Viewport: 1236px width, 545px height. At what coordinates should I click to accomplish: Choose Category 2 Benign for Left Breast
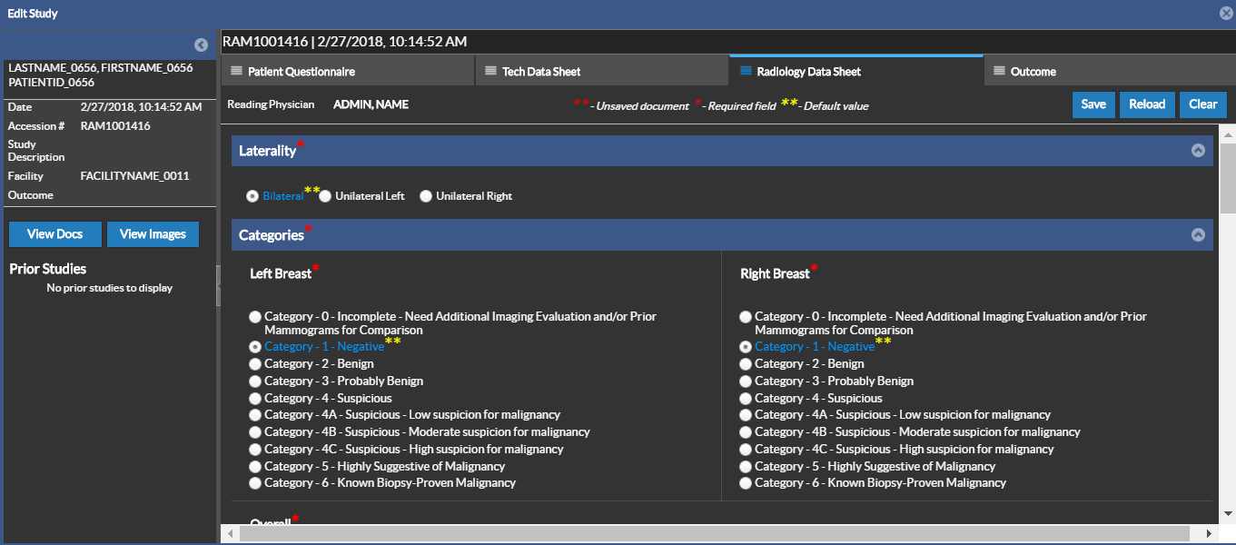pos(255,364)
